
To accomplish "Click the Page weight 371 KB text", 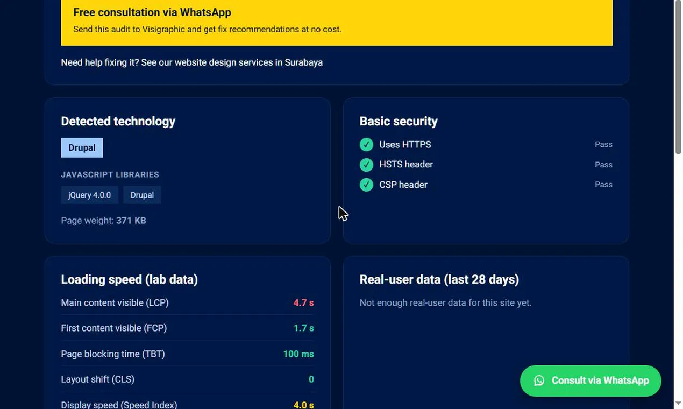I will coord(103,220).
